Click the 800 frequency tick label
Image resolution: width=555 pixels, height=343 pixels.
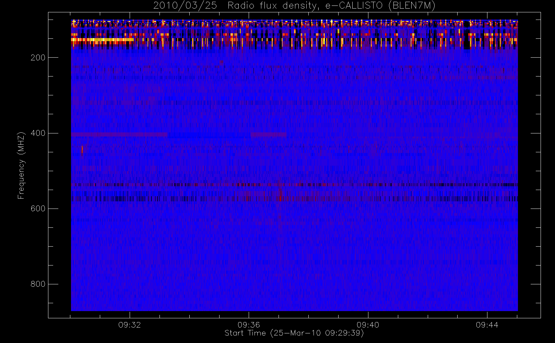(38, 284)
